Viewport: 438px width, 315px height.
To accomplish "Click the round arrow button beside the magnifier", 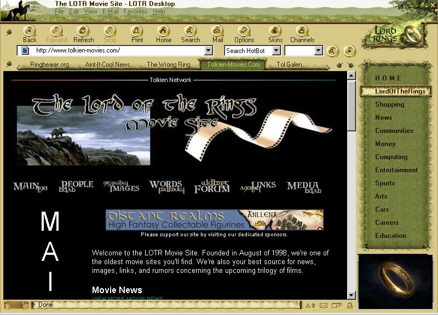I will point(349,51).
